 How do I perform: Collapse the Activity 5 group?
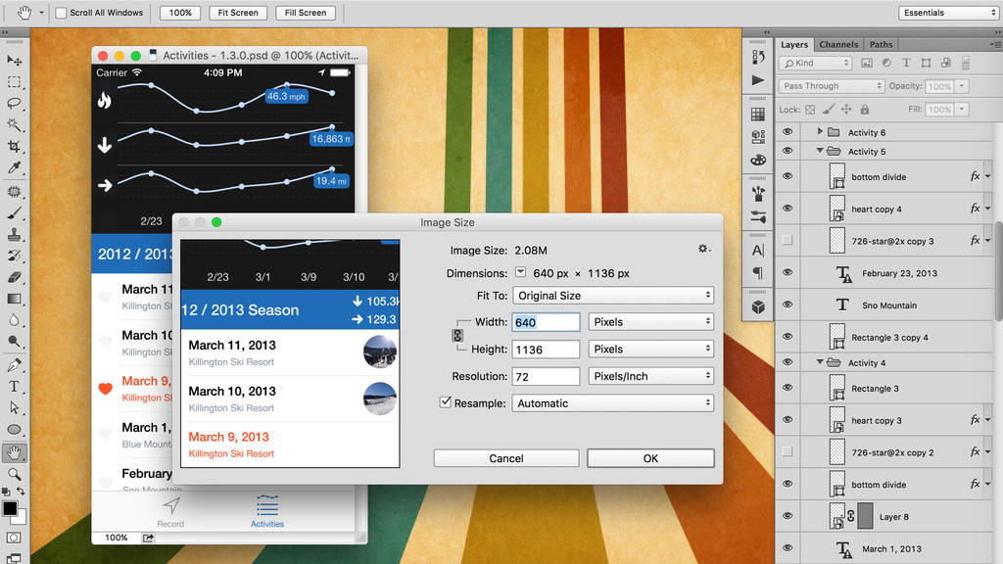[820, 151]
